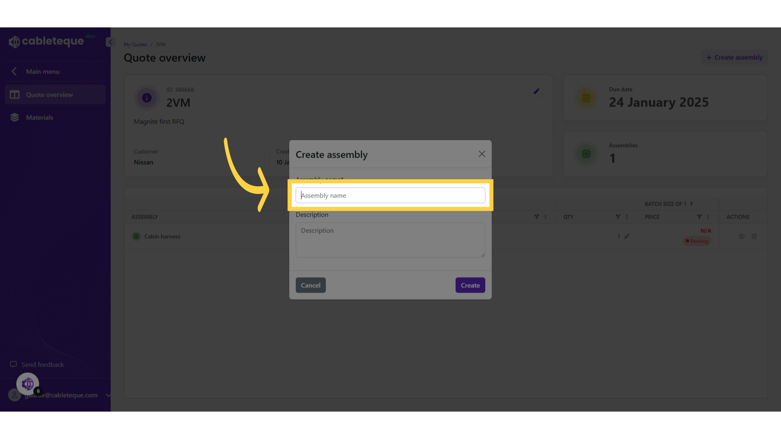This screenshot has height=439, width=781.
Task: Open the filter icon on the QTY column
Action: 618,217
